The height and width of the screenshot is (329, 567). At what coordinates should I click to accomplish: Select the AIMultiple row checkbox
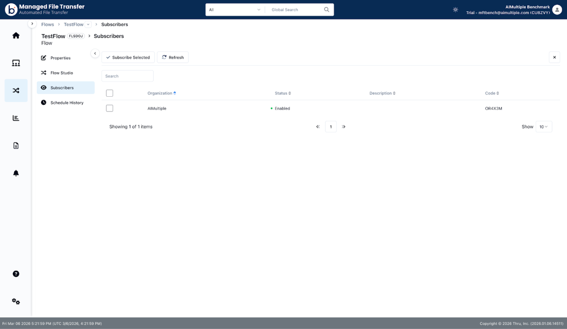click(x=110, y=109)
